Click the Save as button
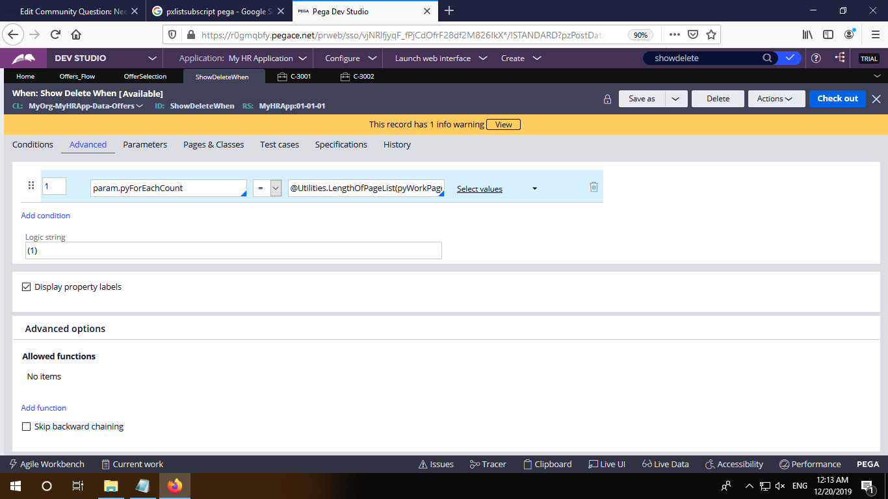This screenshot has width=888, height=499. pos(642,99)
